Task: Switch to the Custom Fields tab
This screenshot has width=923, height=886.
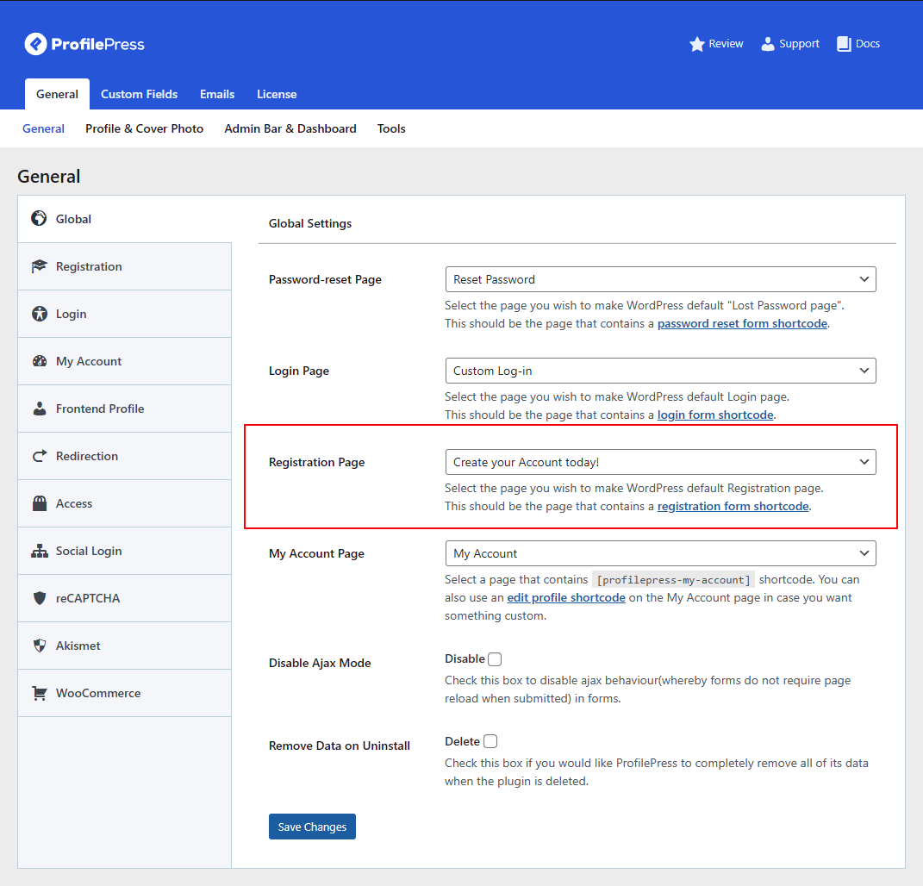Action: (x=139, y=94)
